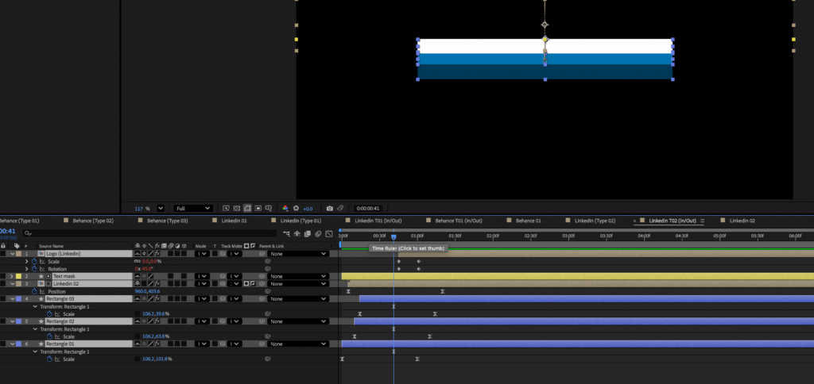
Task: Click parent pick whip of Rectangle 03
Action: point(262,299)
